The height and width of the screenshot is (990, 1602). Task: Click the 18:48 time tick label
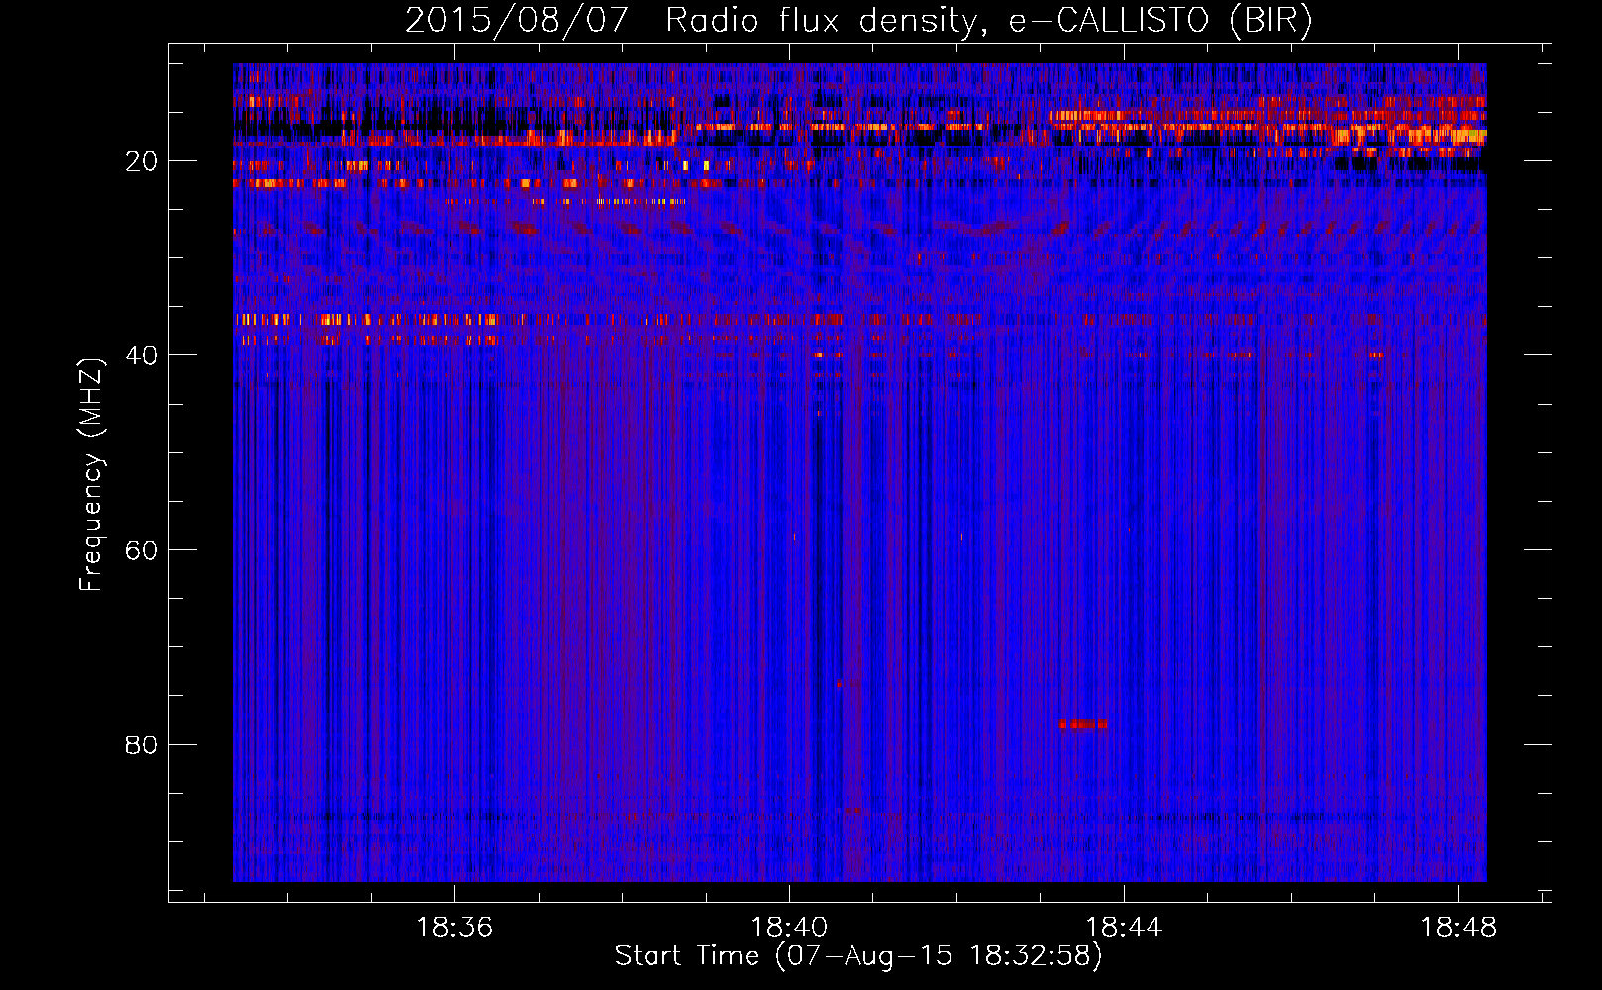(1458, 927)
